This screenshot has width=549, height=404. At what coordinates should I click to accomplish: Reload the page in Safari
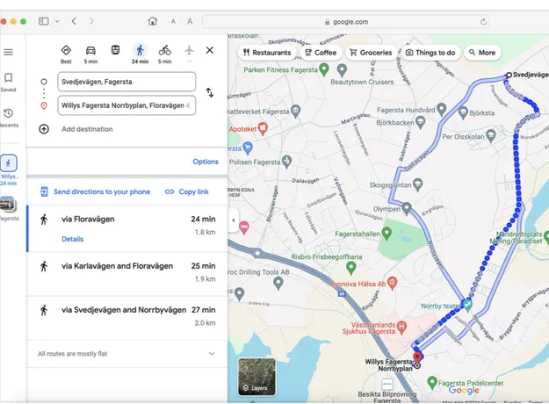(483, 22)
